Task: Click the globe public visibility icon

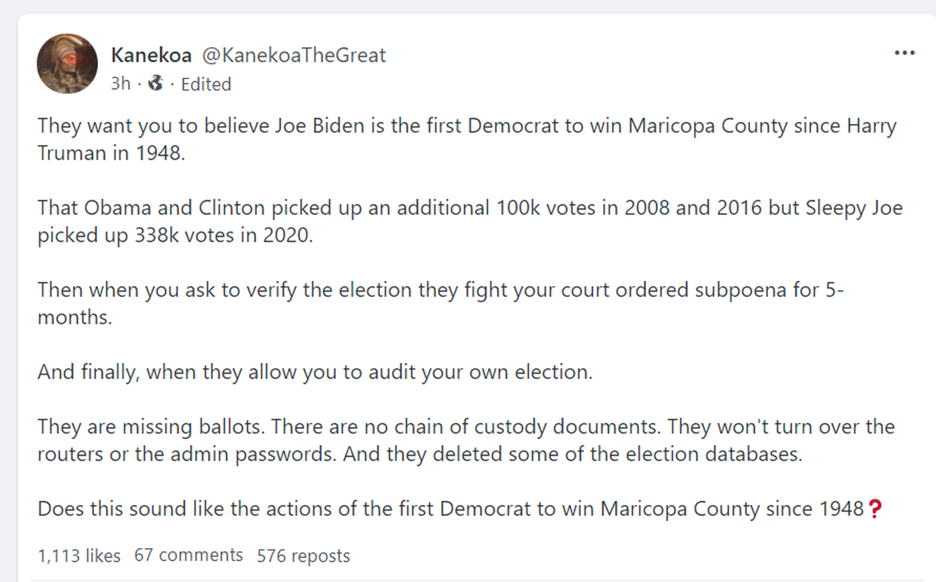Action: (156, 83)
